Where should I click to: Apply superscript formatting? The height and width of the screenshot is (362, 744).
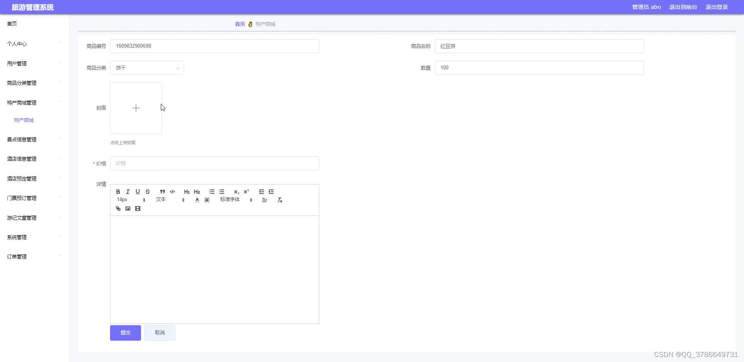(x=246, y=192)
